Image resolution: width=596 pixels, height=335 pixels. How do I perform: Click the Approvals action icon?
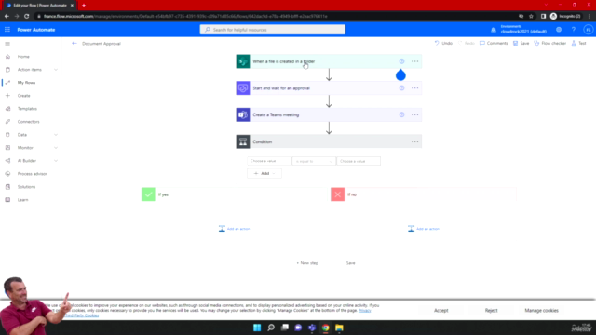243,88
